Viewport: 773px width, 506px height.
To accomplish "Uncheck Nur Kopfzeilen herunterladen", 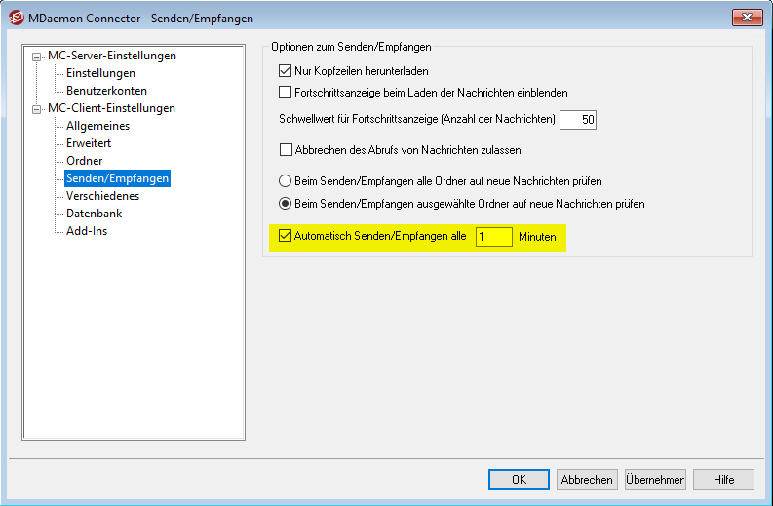I will point(286,71).
